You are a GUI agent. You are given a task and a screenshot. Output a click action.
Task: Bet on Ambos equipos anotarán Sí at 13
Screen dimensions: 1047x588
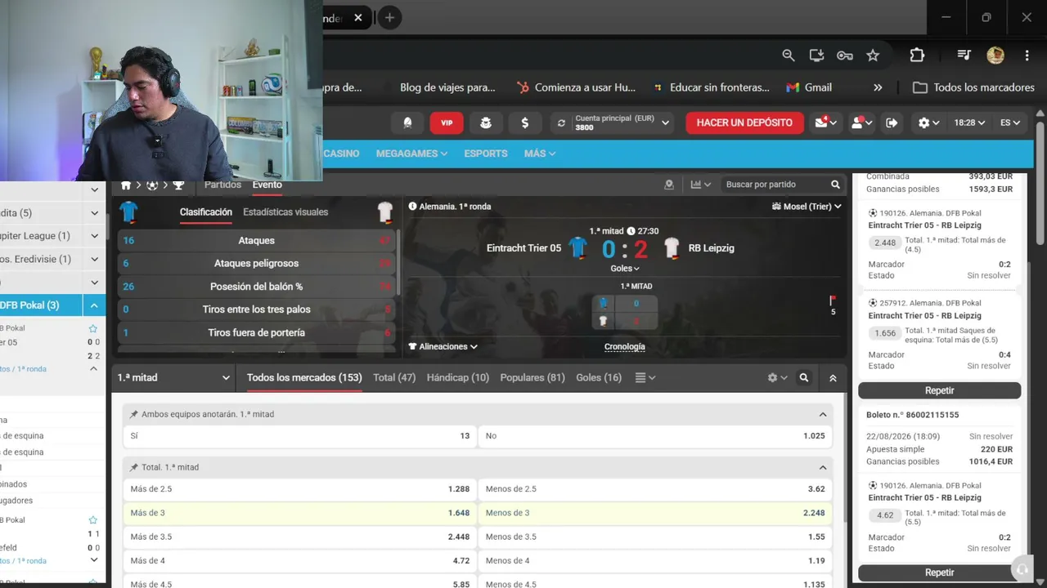pyautogui.click(x=299, y=436)
